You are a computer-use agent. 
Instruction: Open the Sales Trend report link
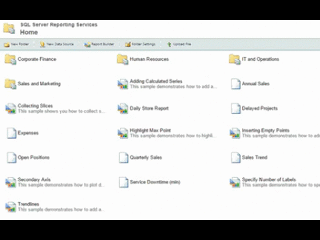click(255, 157)
